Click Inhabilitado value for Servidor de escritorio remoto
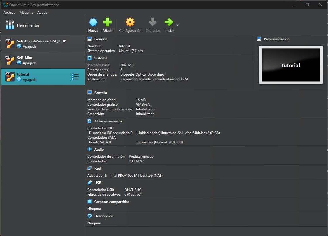 tap(145, 109)
